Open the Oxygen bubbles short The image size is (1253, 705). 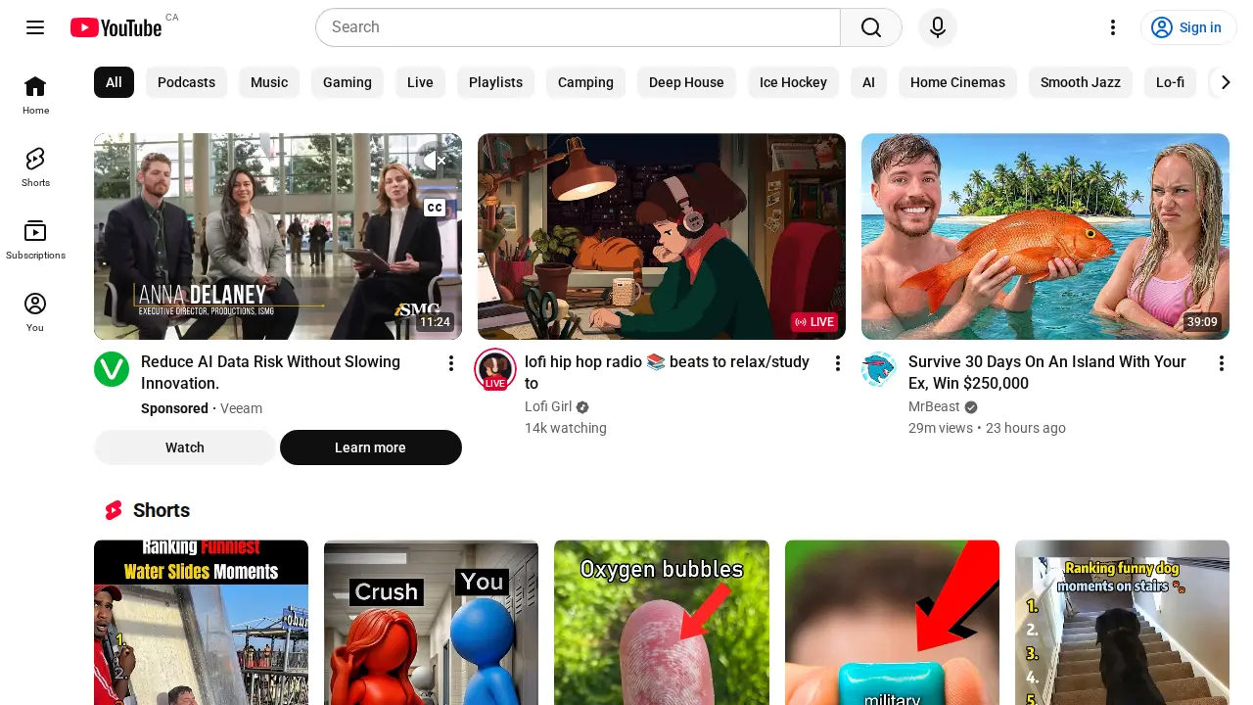(662, 623)
